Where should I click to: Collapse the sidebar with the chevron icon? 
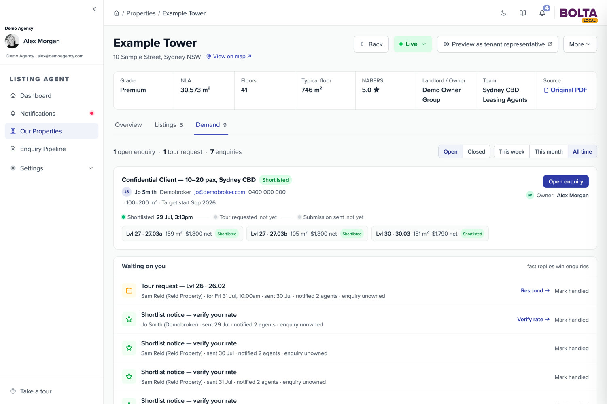click(x=94, y=9)
